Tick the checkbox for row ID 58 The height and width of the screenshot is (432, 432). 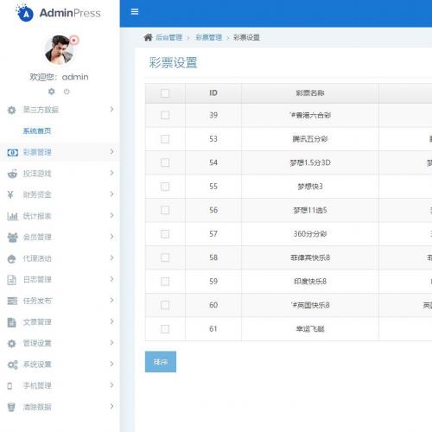[165, 257]
